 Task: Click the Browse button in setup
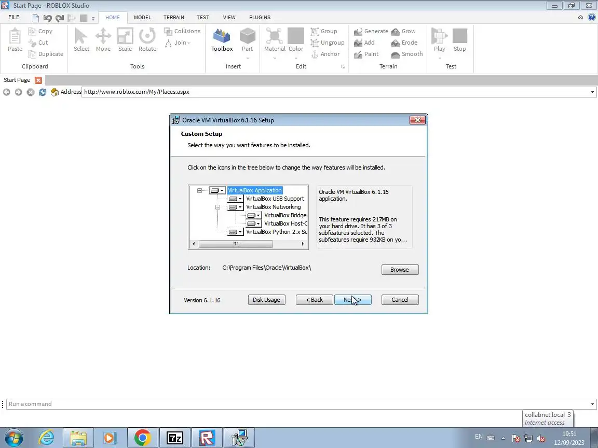tap(400, 270)
